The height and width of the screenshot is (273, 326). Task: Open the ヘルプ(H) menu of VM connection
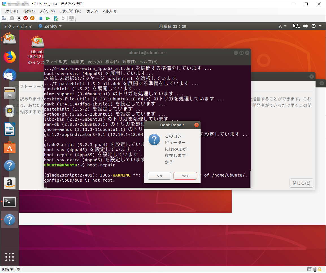(x=110, y=11)
